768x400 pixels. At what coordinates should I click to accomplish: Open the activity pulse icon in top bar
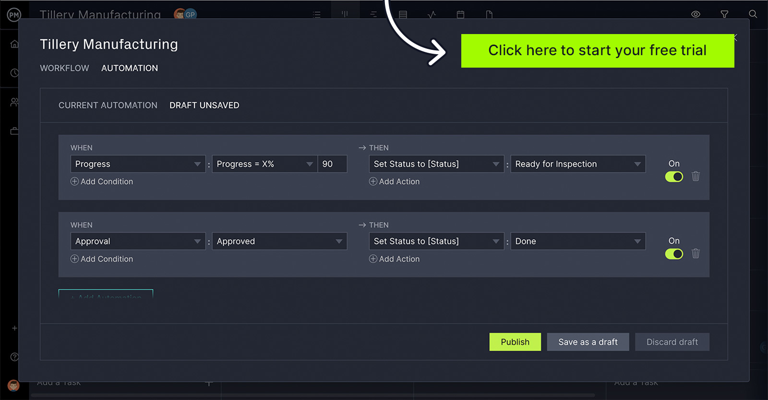(432, 14)
